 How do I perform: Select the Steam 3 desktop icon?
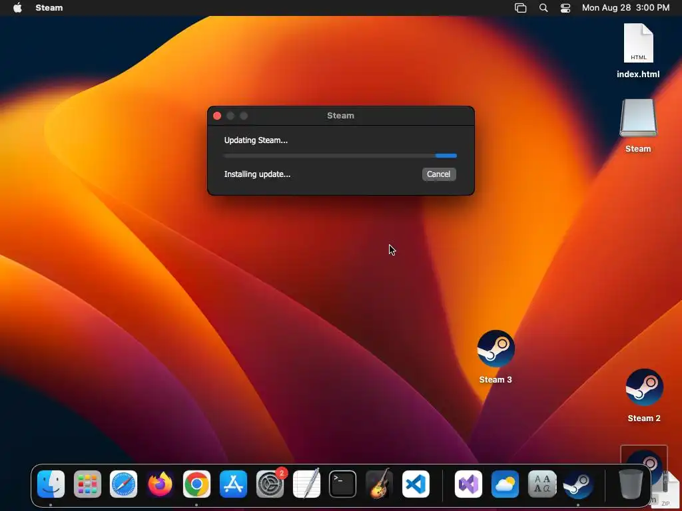click(496, 357)
